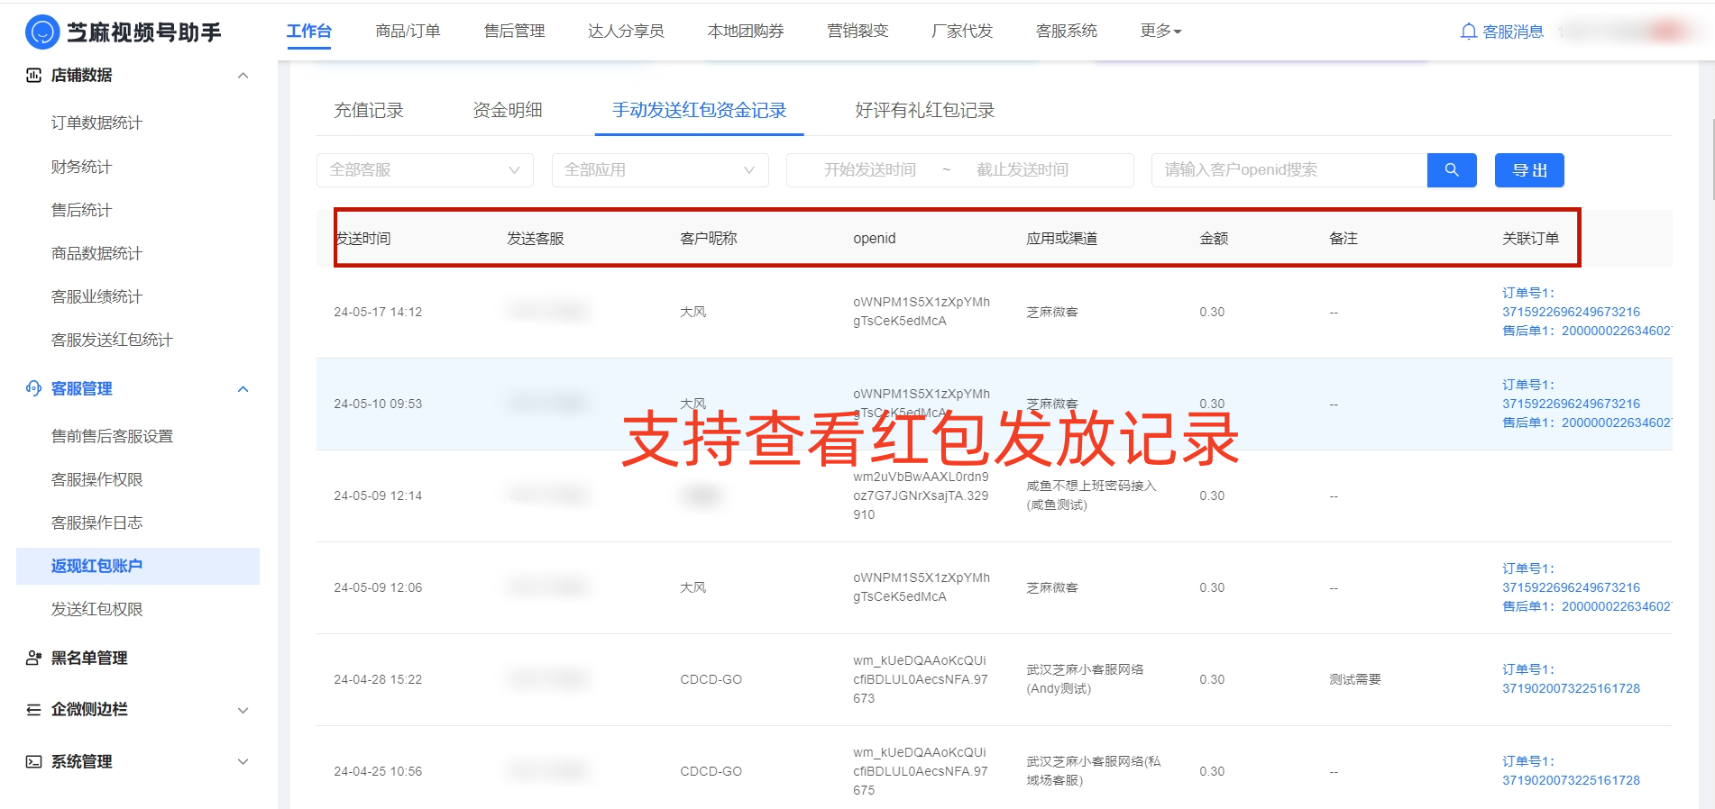1715x809 pixels.
Task: Click the 测试需要 remark cell
Action: [x=1355, y=679]
